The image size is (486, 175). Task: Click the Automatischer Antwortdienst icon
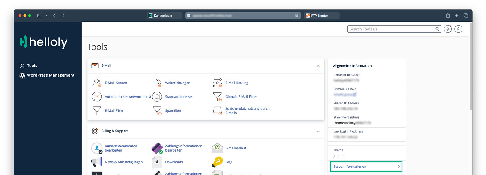97,97
